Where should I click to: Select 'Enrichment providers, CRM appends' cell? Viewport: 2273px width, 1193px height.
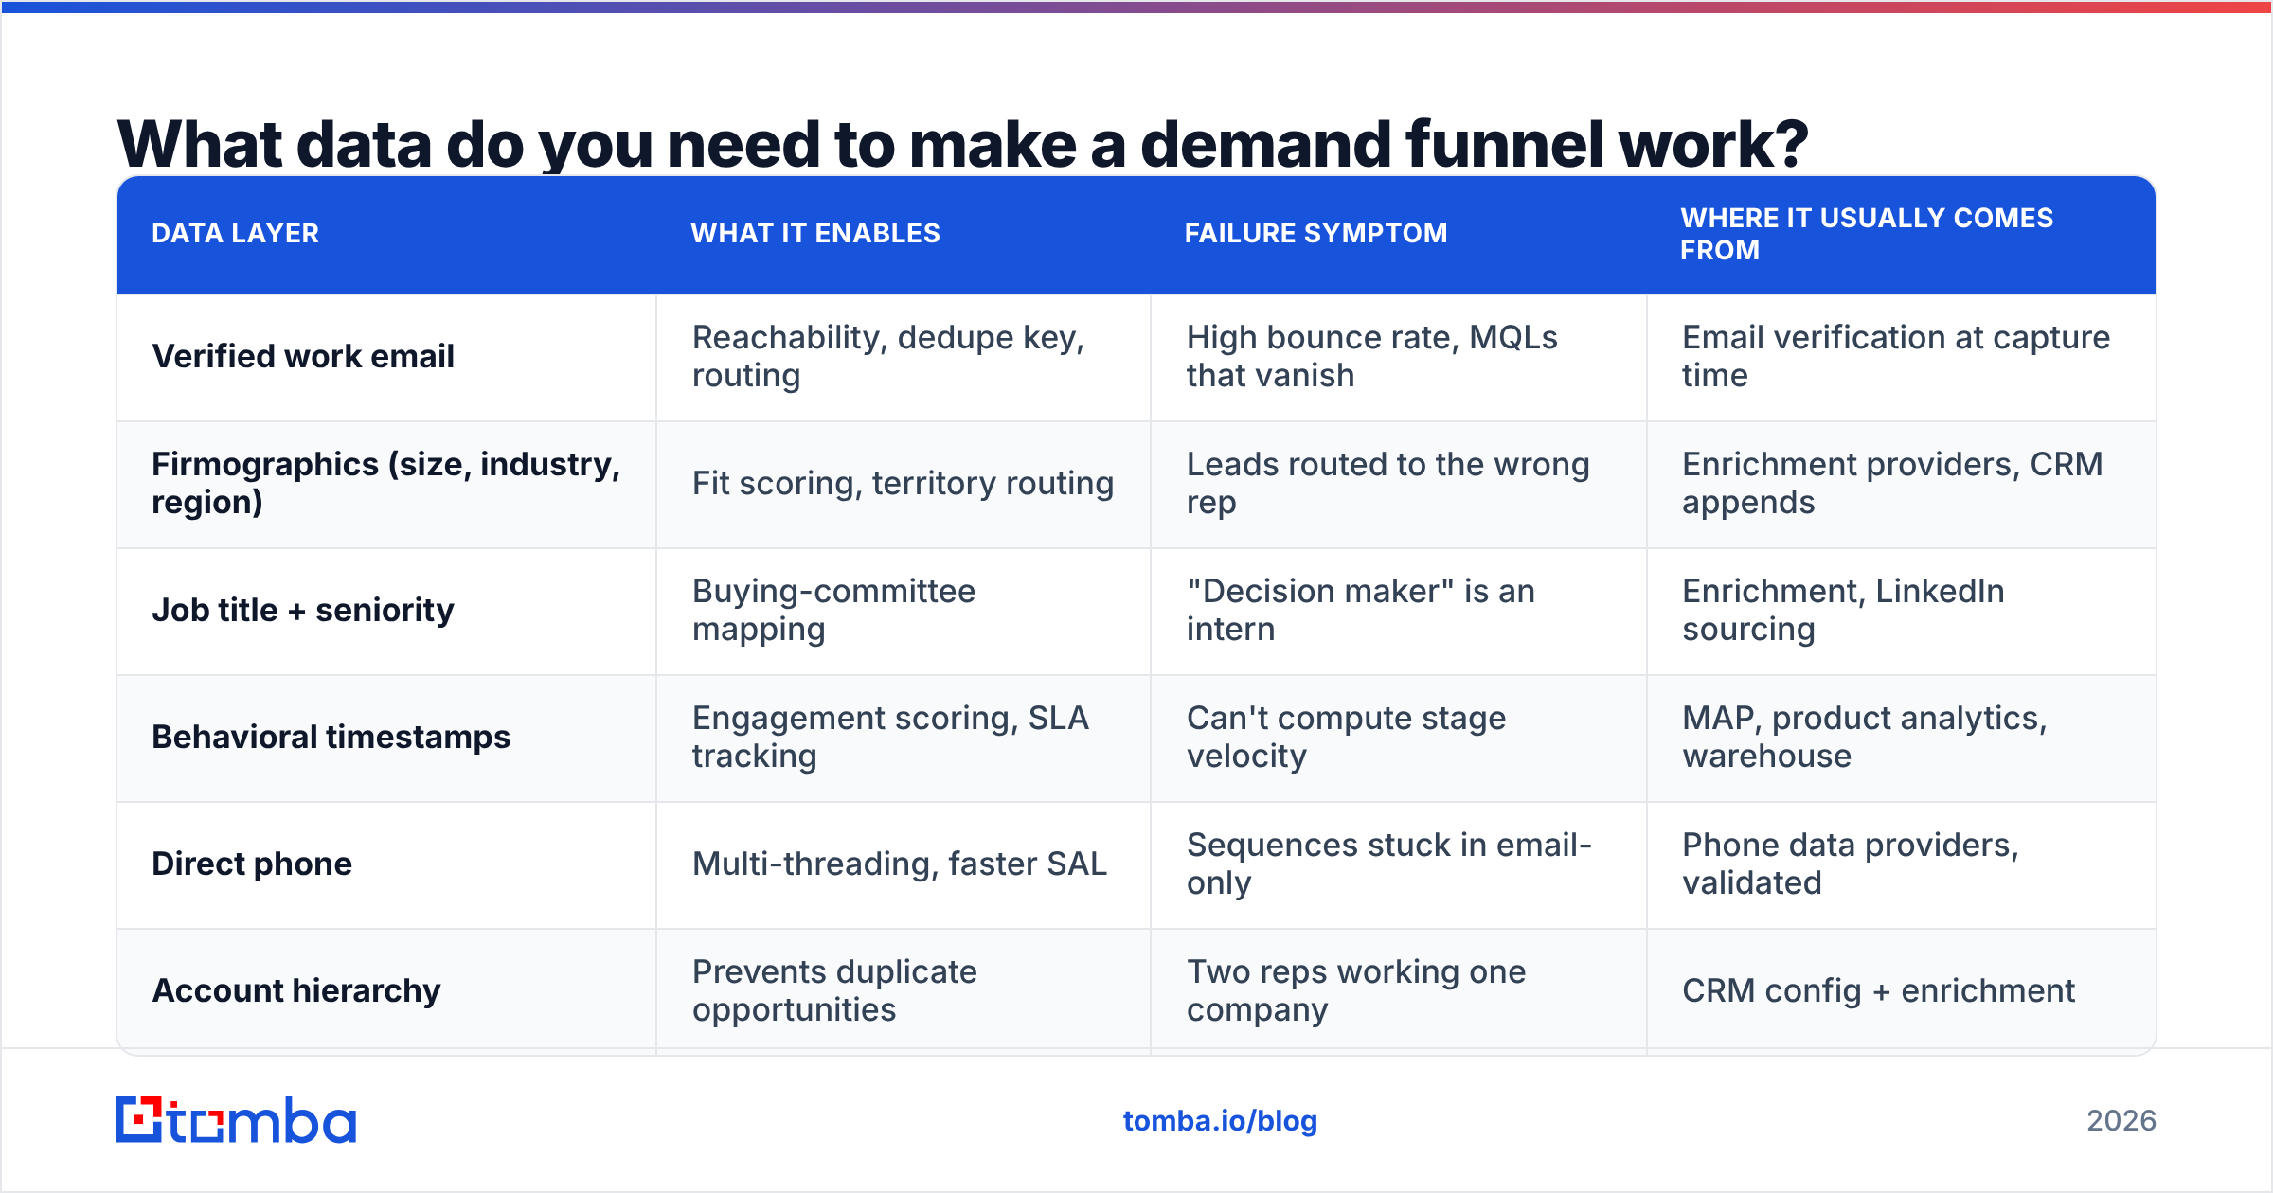pyautogui.click(x=1902, y=484)
